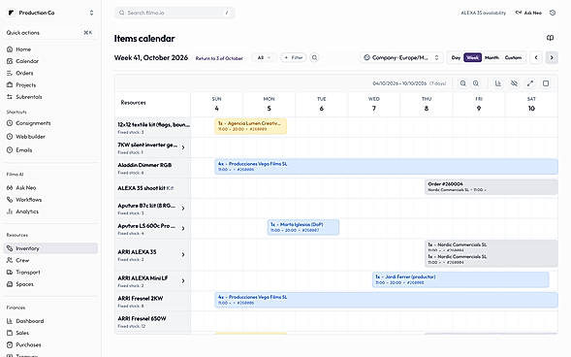Toggle the crossed-out eye visibility icon
This screenshot has width=571, height=357.
coord(514,83)
